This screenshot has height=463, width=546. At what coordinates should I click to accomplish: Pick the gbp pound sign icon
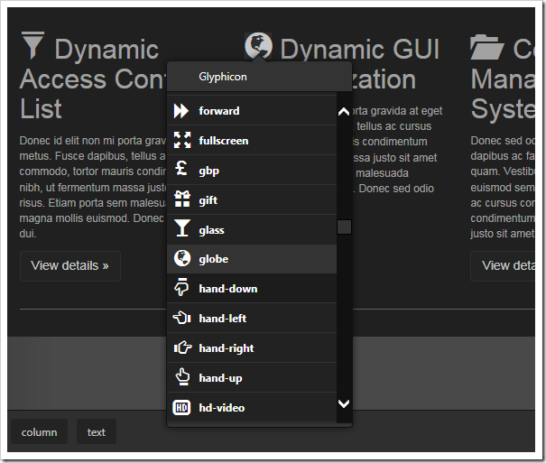tap(181, 171)
